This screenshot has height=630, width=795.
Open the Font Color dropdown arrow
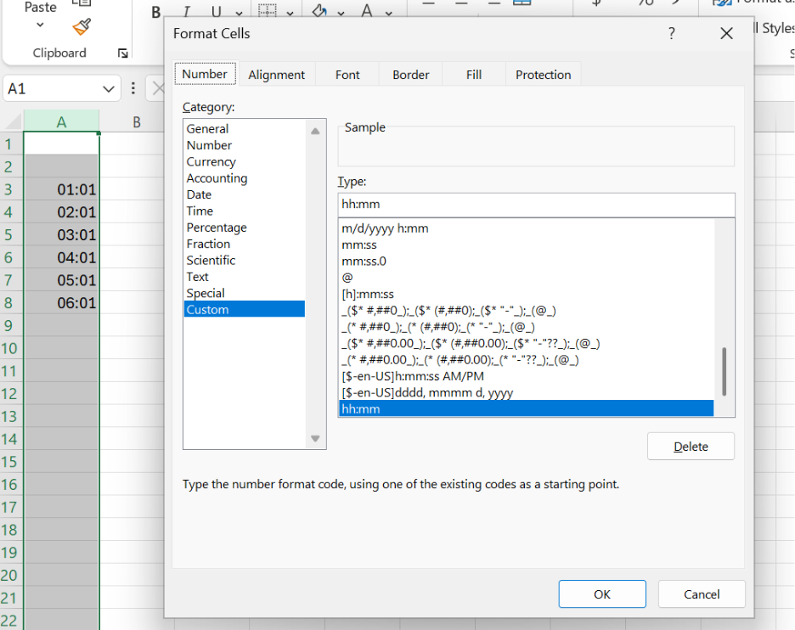point(388,14)
